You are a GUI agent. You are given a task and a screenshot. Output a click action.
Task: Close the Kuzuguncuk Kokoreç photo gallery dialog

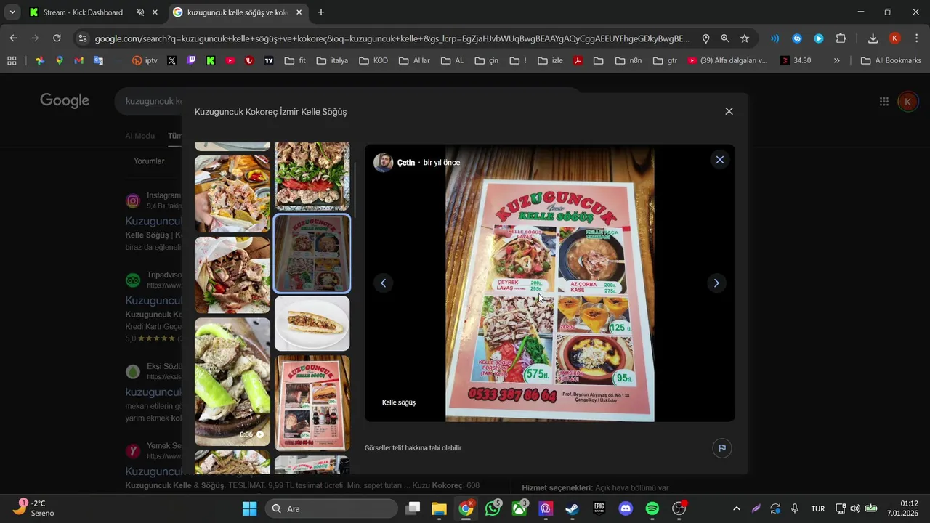pos(729,111)
